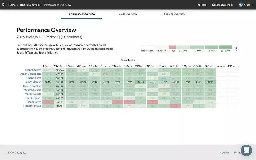
Task: Open student Dennis Franklin
Action: 32,86
